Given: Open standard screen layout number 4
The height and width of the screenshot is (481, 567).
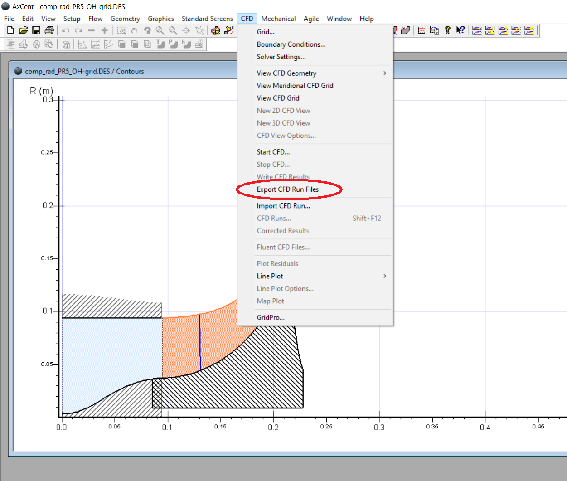Looking at the screenshot, I should (x=516, y=30).
